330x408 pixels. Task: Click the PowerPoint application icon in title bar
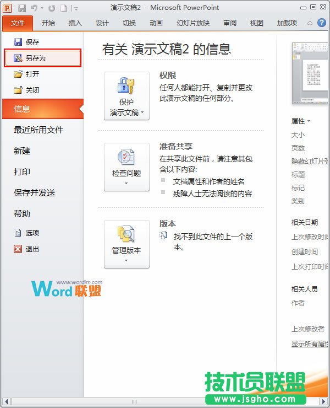point(7,8)
